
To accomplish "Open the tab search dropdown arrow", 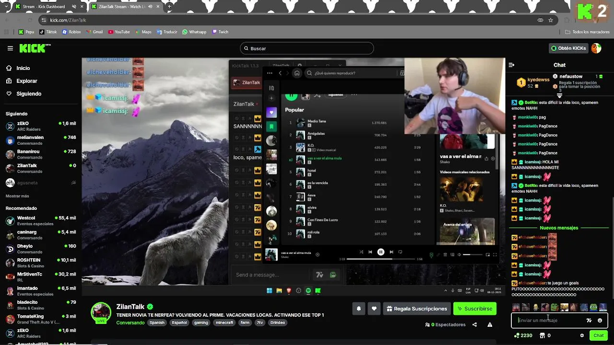I will click(7, 7).
